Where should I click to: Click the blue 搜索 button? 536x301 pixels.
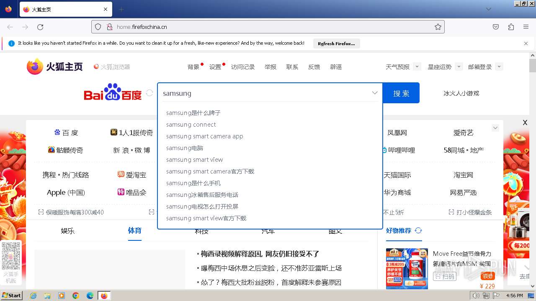point(401,93)
